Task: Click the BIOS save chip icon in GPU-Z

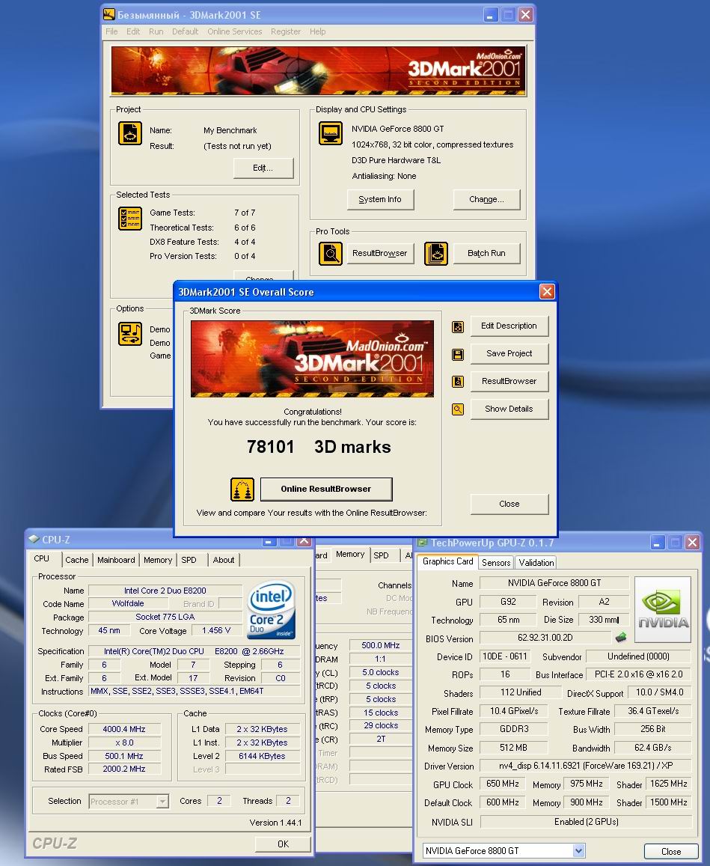Action: pyautogui.click(x=621, y=638)
